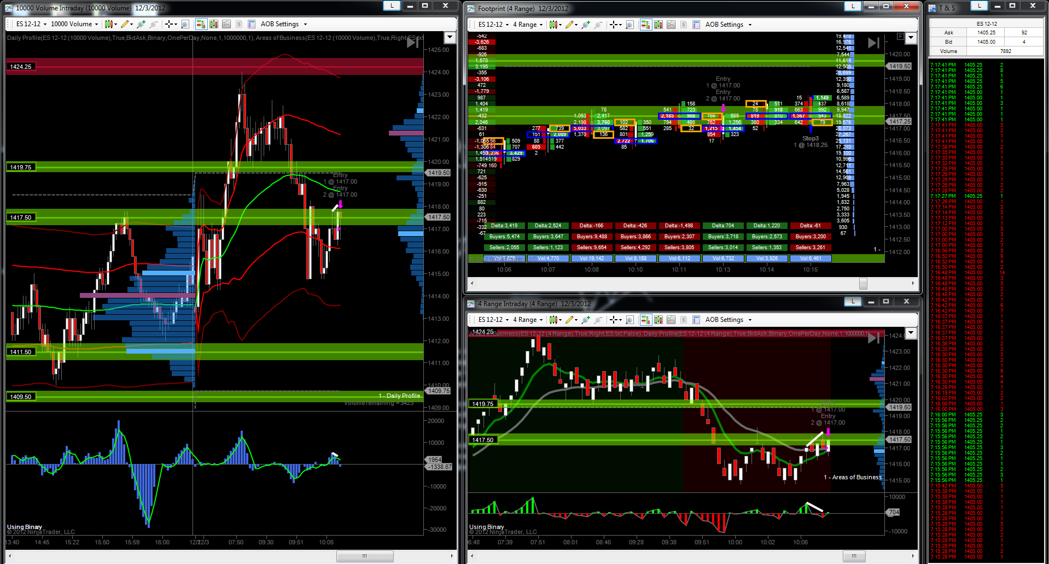Screen dimensions: 1049x564
Task: Click horizontal scrollbar thumb of 10000 Volume chart
Action: [x=365, y=556]
